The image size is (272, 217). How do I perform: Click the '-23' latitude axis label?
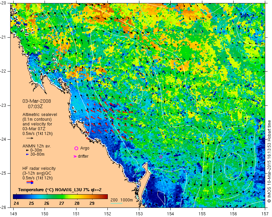click(x=3, y=105)
